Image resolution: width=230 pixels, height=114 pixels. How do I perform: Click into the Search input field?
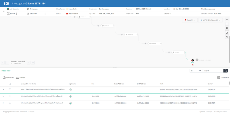click(x=213, y=71)
